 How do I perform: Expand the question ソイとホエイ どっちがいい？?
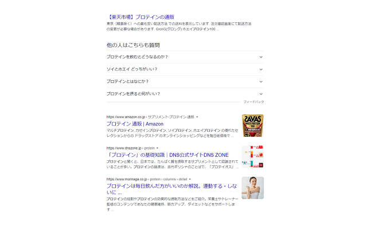pos(185,69)
